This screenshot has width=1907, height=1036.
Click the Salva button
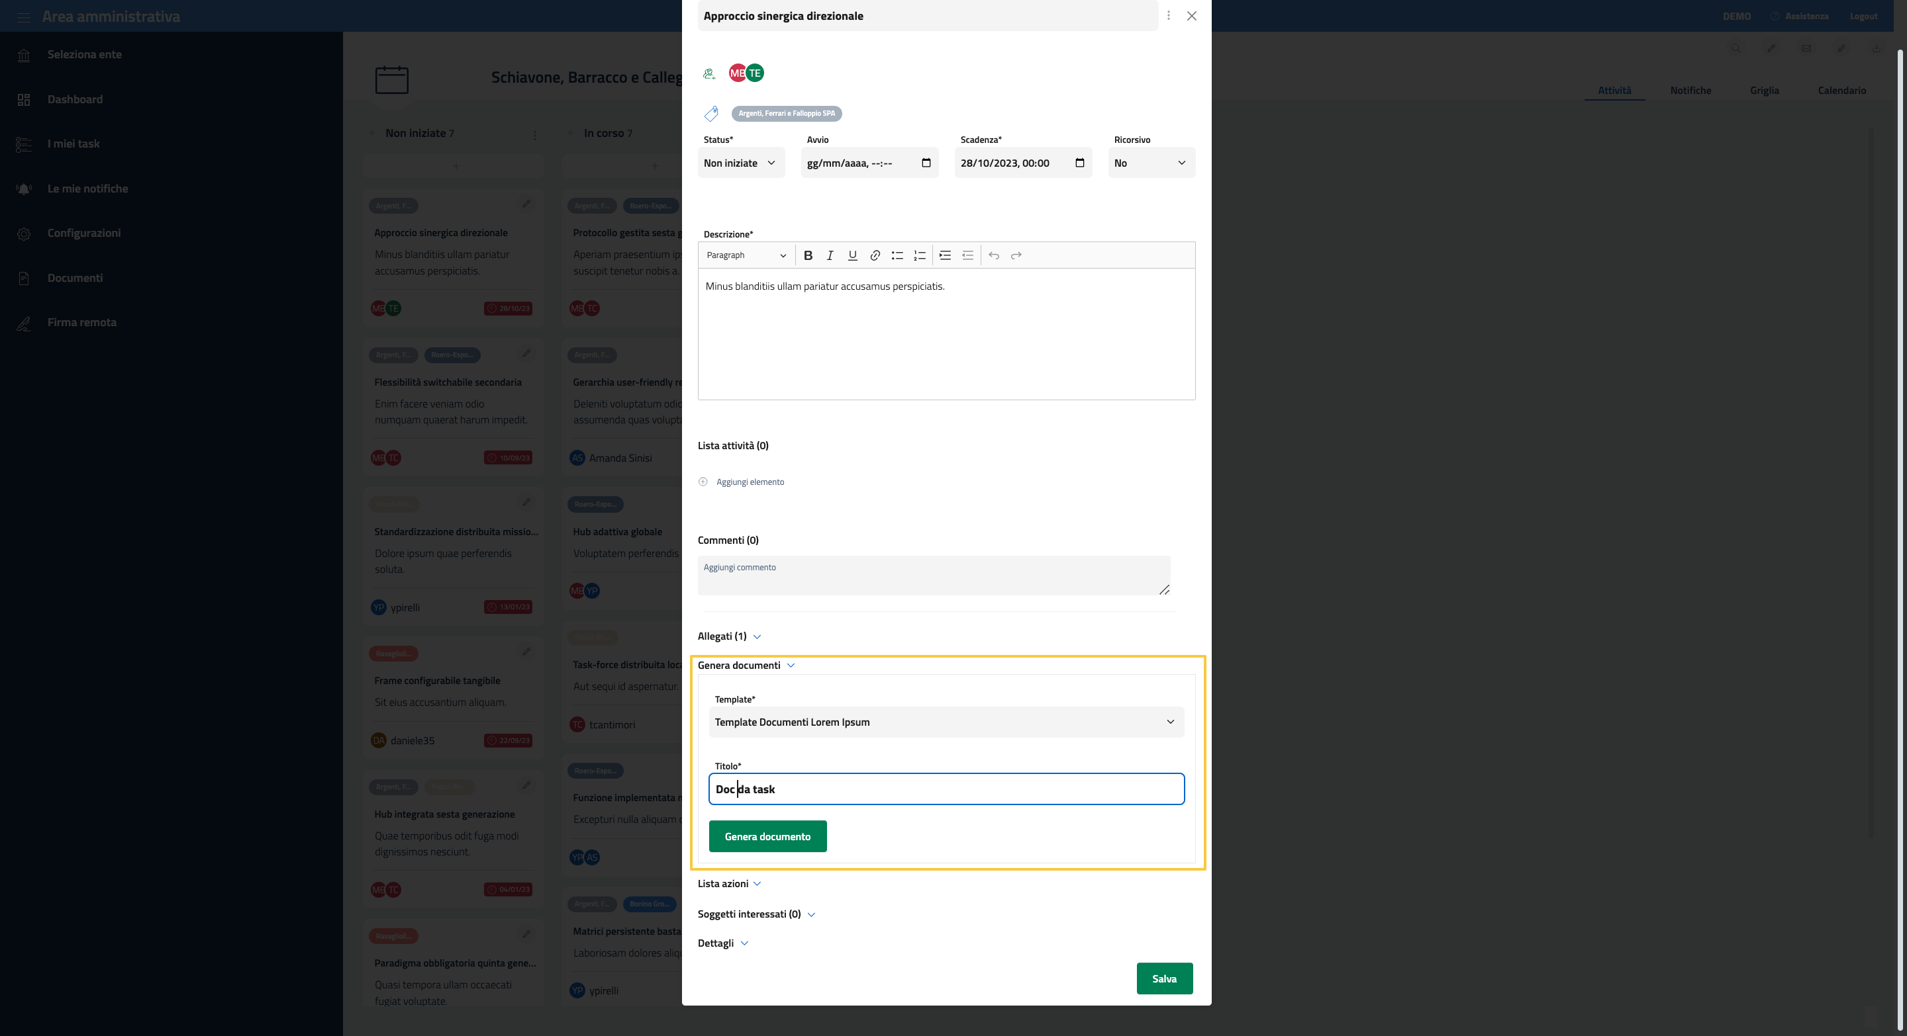[1164, 978]
